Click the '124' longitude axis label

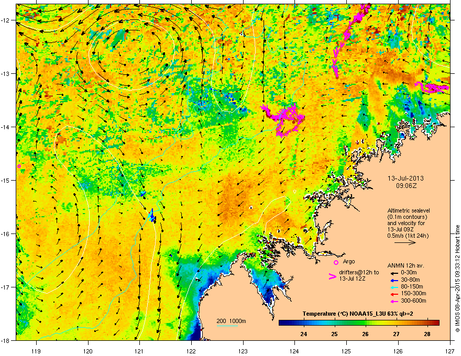coord(294,351)
